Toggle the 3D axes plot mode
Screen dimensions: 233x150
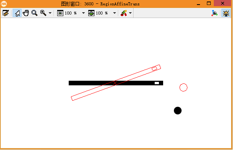(215, 13)
